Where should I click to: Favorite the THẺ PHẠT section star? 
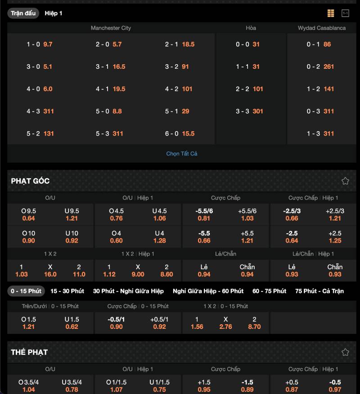(x=345, y=352)
